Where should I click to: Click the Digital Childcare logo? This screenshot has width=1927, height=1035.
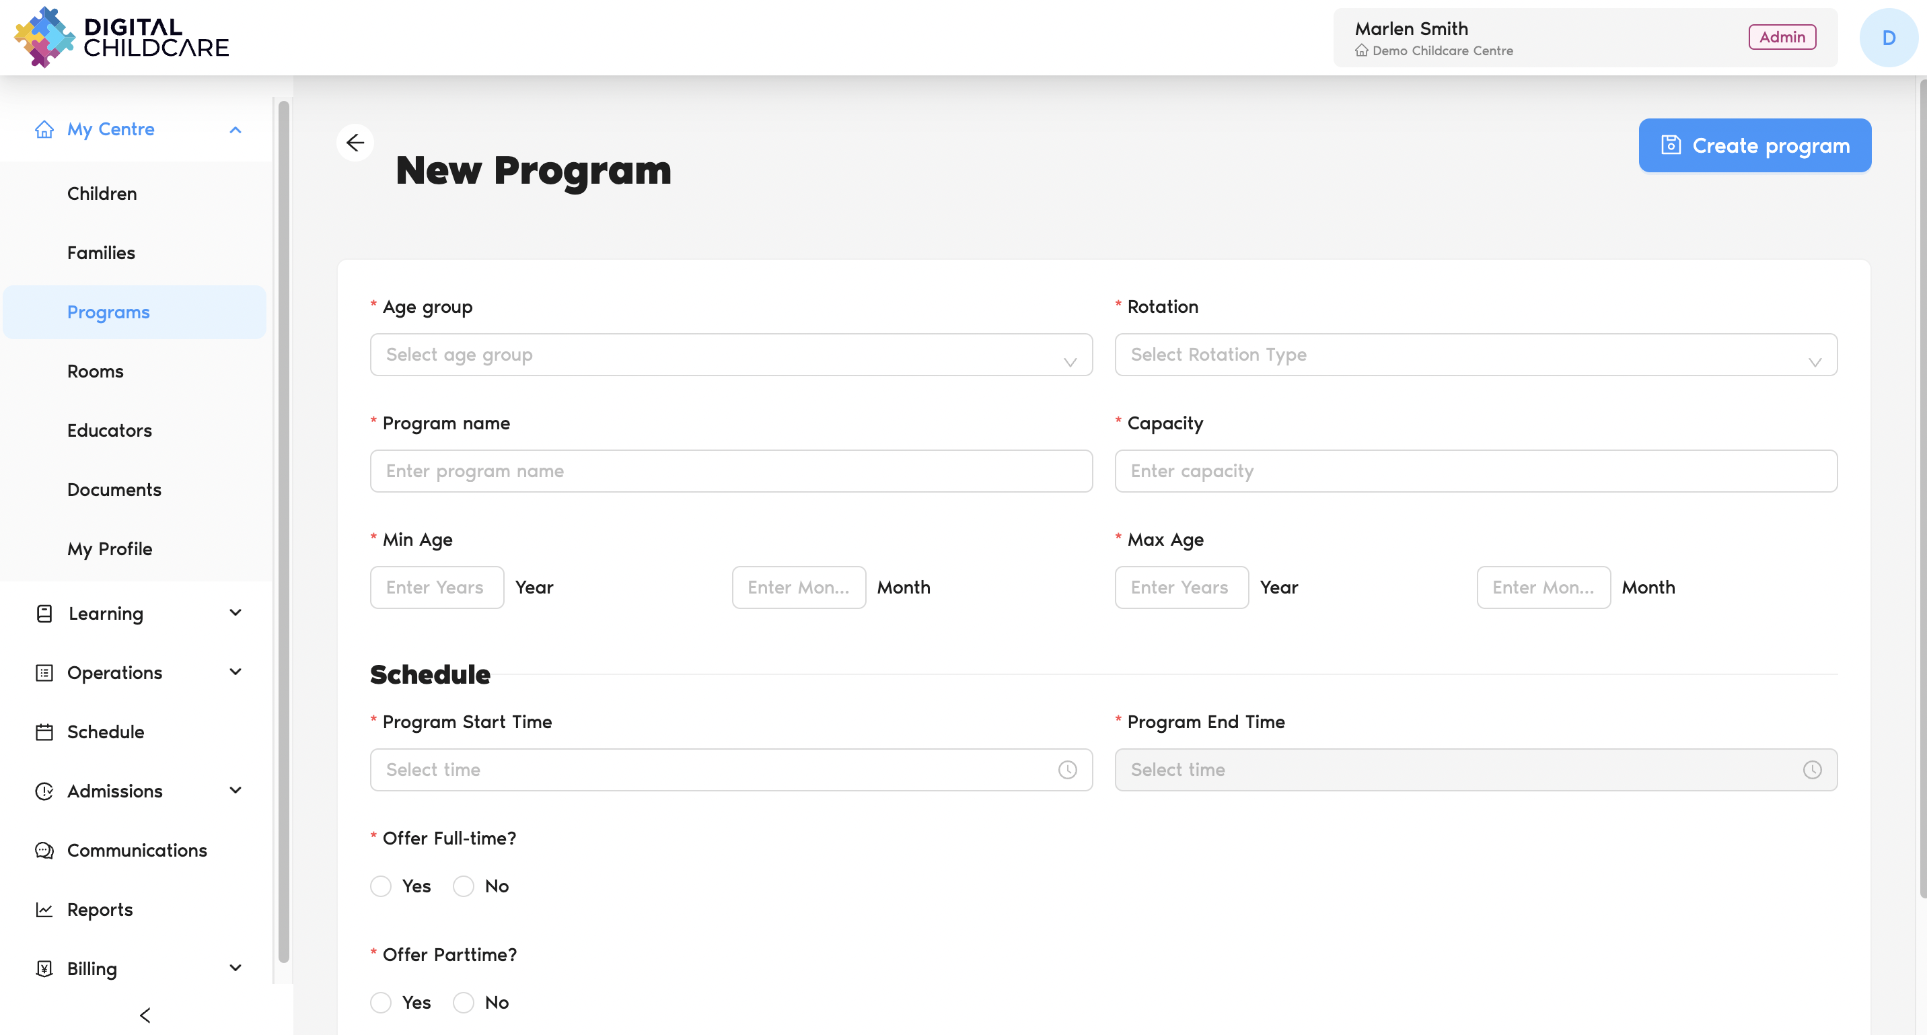(x=121, y=38)
